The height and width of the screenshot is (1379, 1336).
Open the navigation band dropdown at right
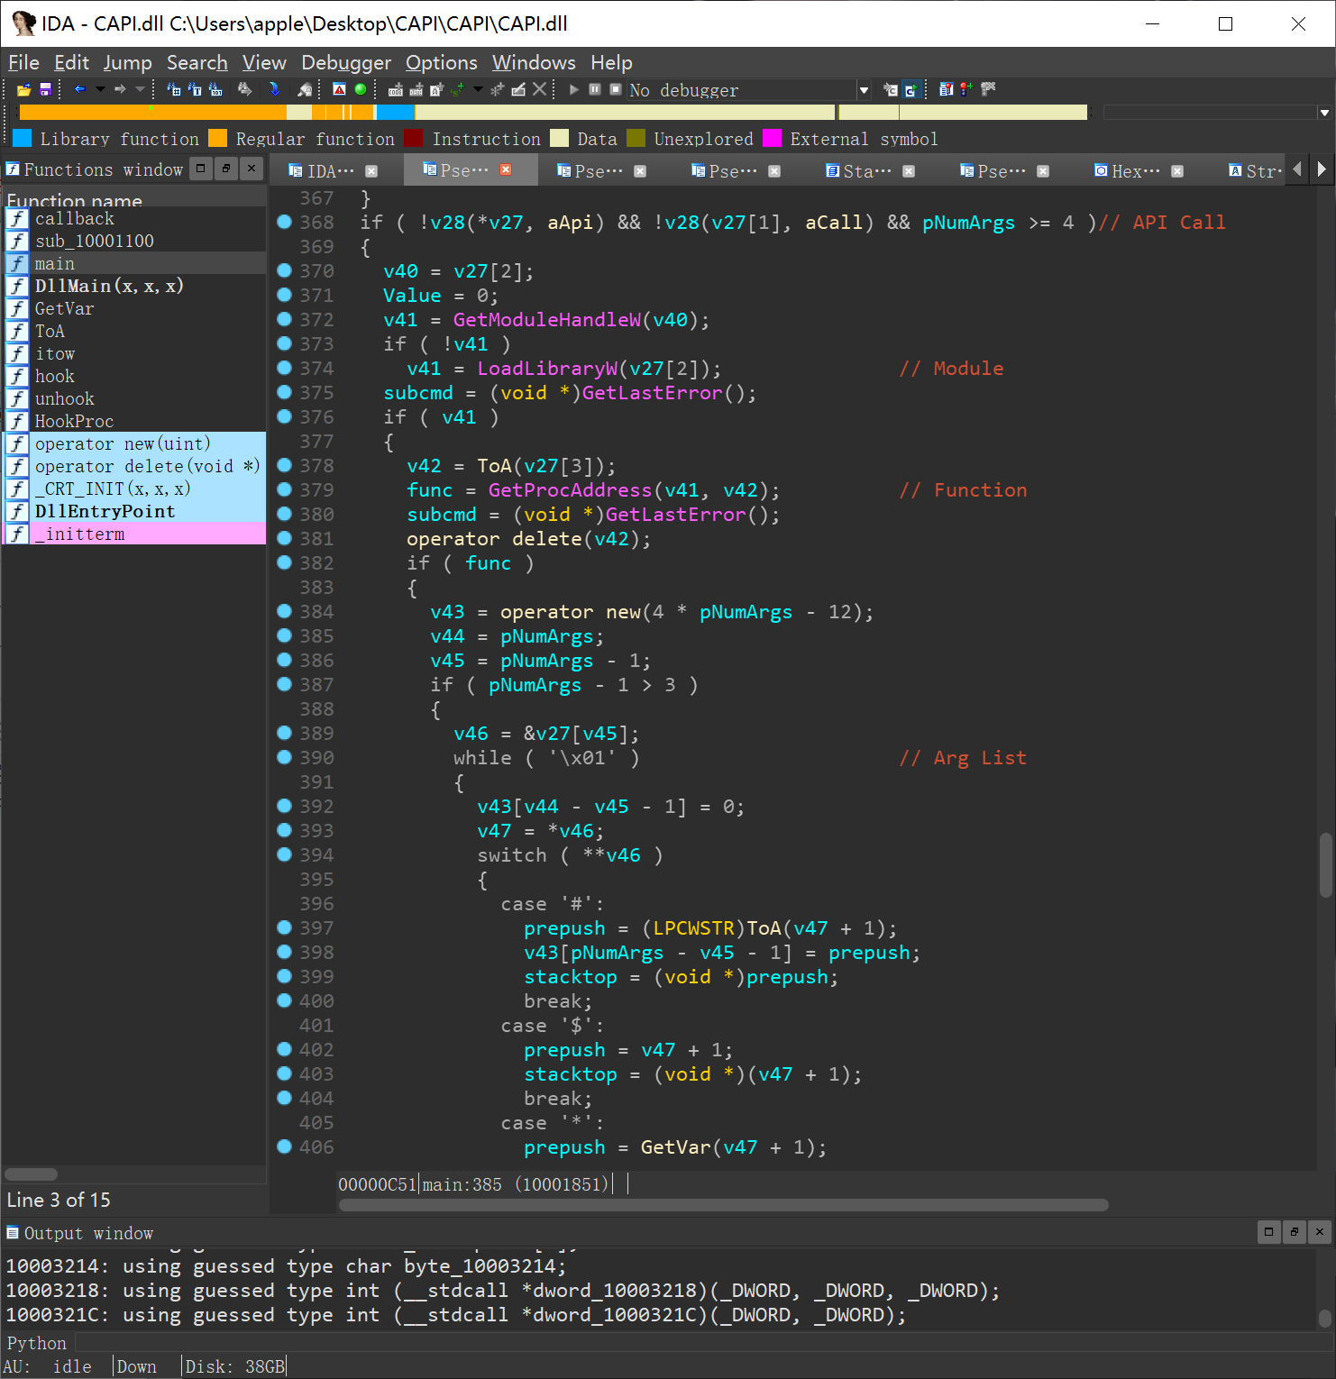[x=1324, y=113]
